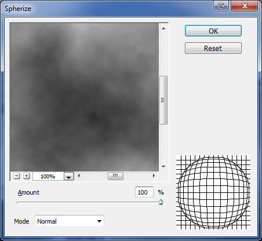Click the zoom in plus icon
The width and height of the screenshot is (262, 241).
click(x=26, y=176)
